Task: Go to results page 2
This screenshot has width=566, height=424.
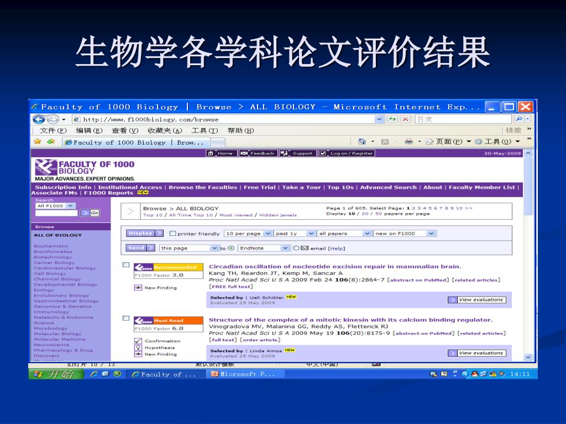Action: tap(413, 208)
